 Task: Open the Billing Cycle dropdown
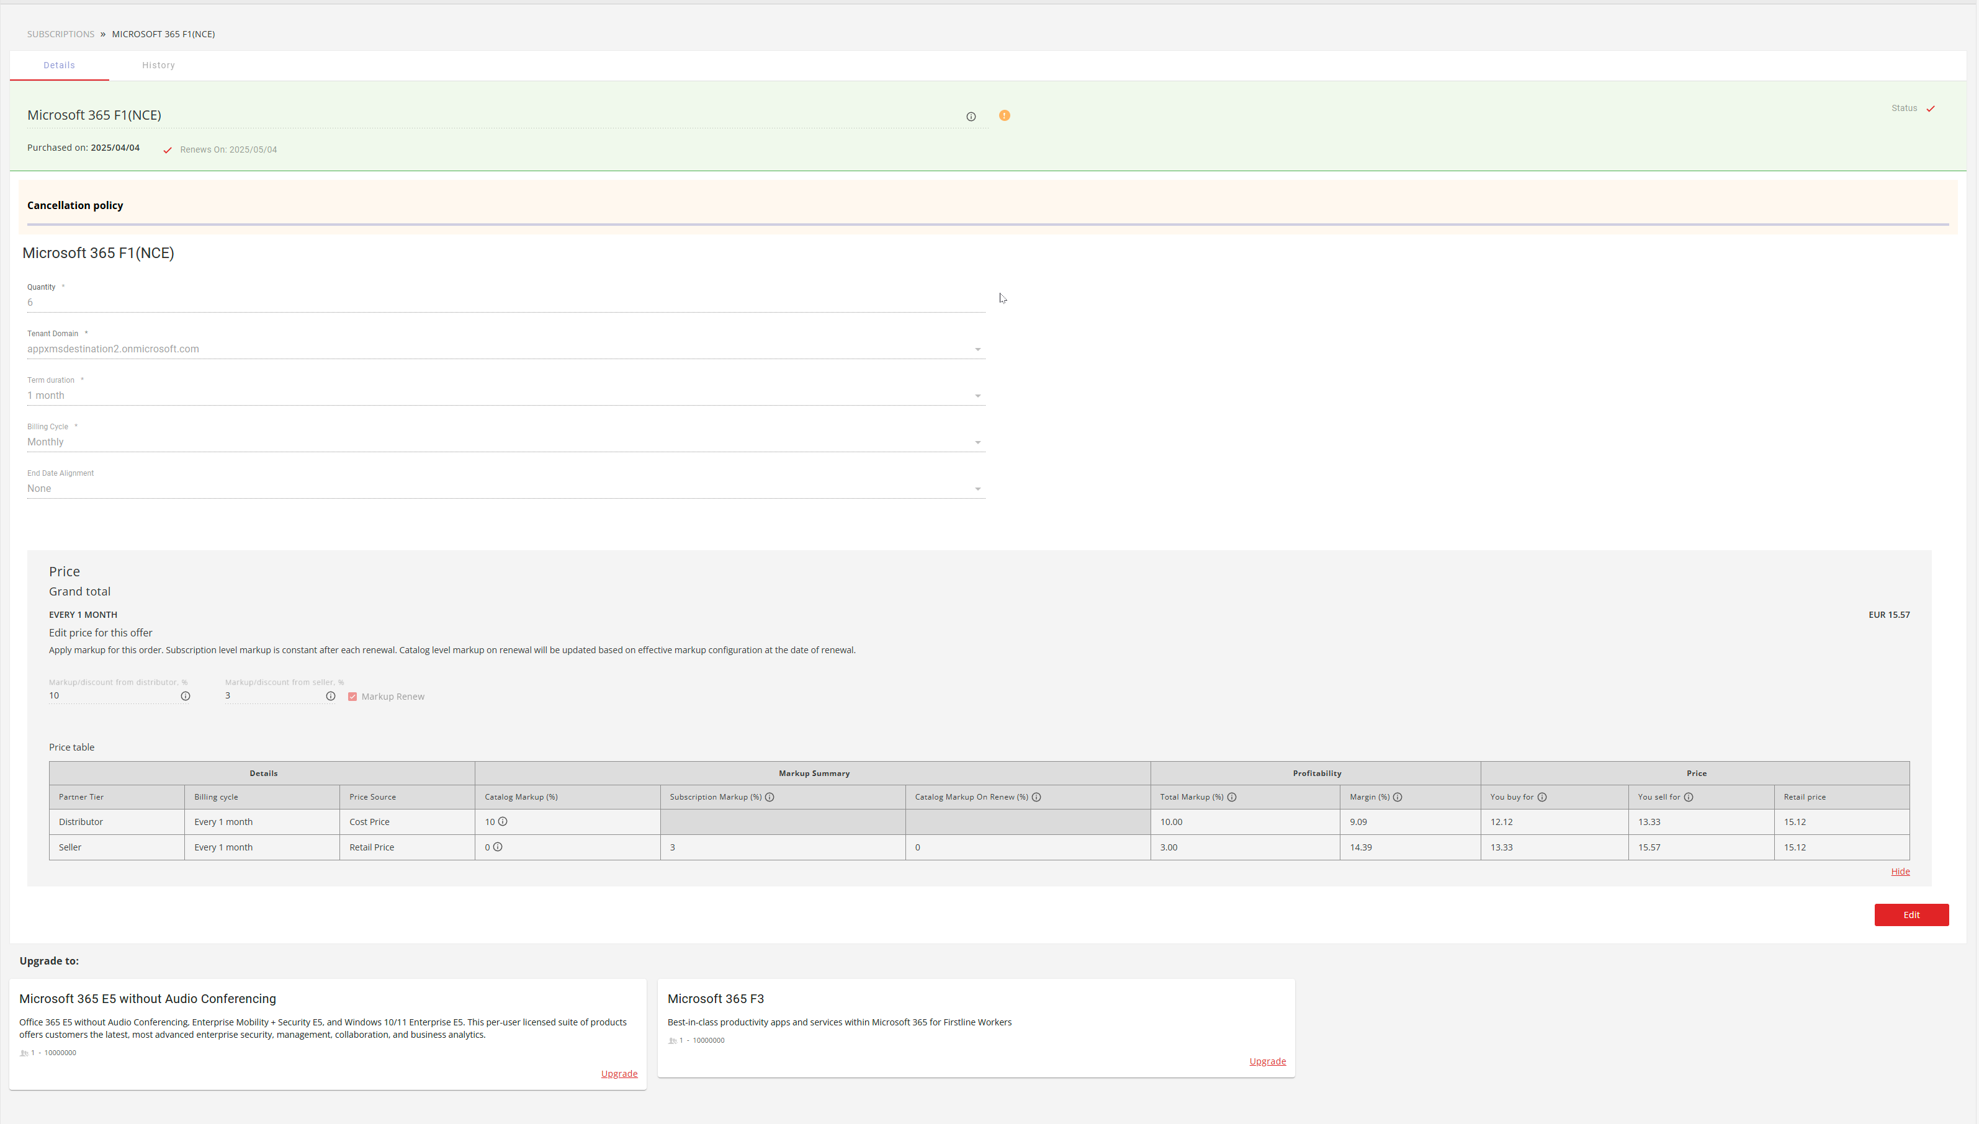pos(506,442)
